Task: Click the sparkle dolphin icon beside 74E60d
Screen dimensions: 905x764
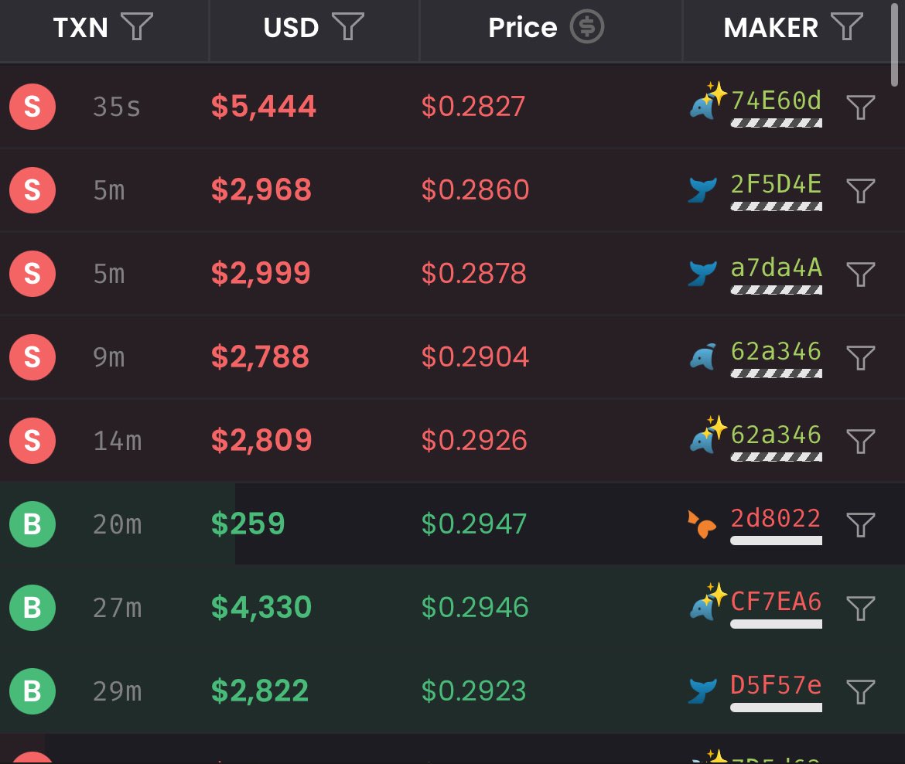Action: coord(707,101)
